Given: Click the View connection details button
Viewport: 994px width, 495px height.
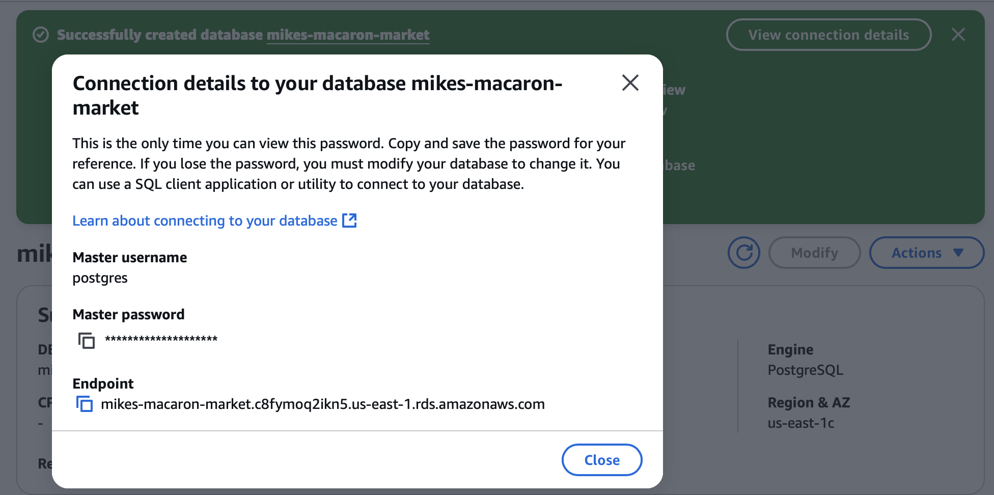Looking at the screenshot, I should click(828, 35).
